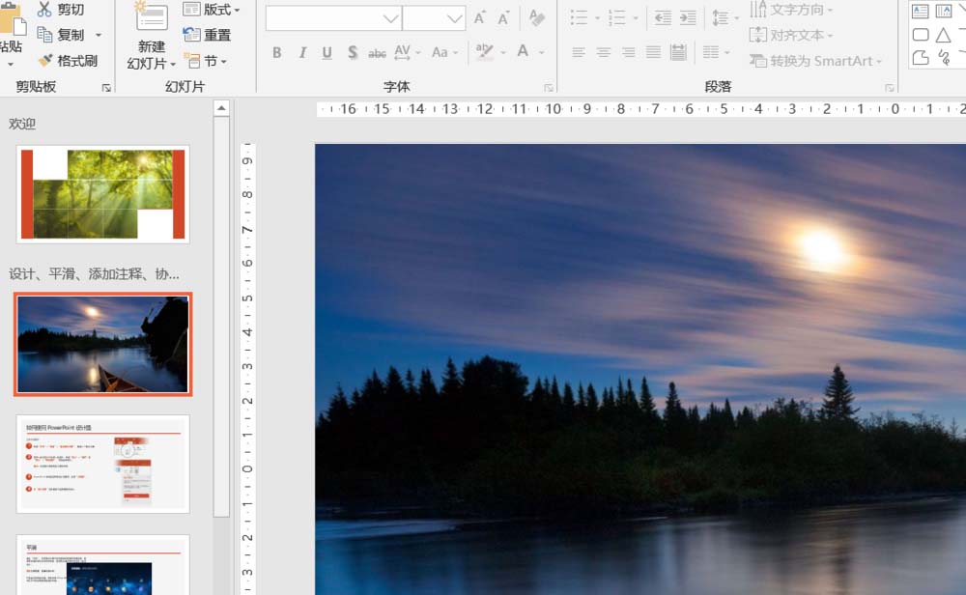Center the paragraph text
966x595 pixels.
pos(603,52)
